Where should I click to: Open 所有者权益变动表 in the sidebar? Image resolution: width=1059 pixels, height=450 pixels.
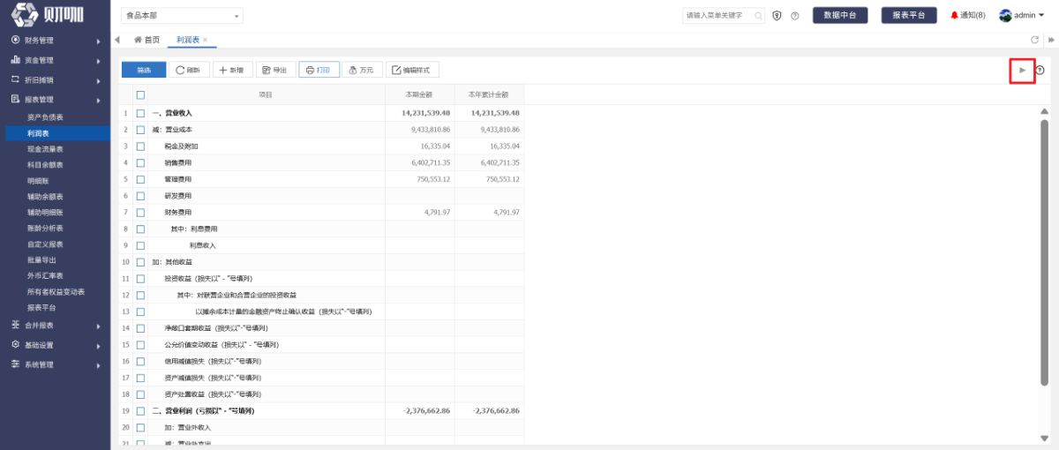pos(56,291)
